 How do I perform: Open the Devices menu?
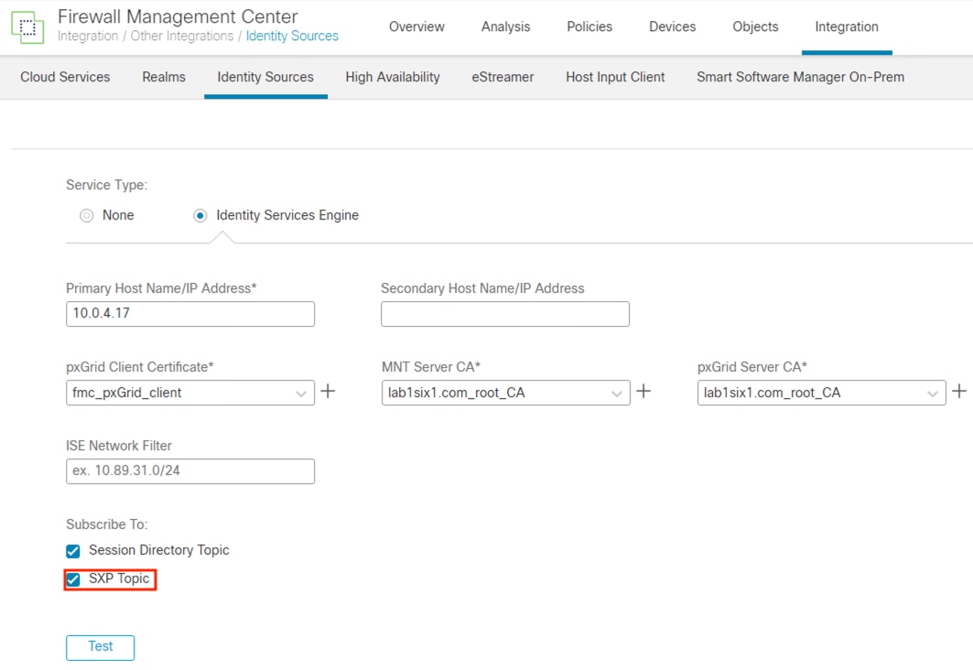point(672,27)
